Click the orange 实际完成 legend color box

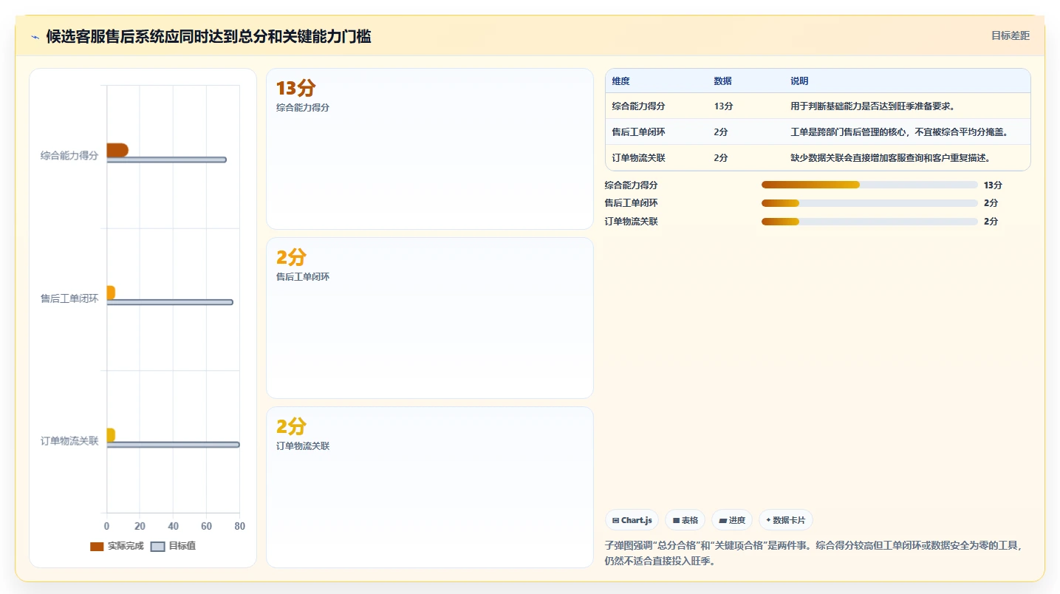(97, 546)
